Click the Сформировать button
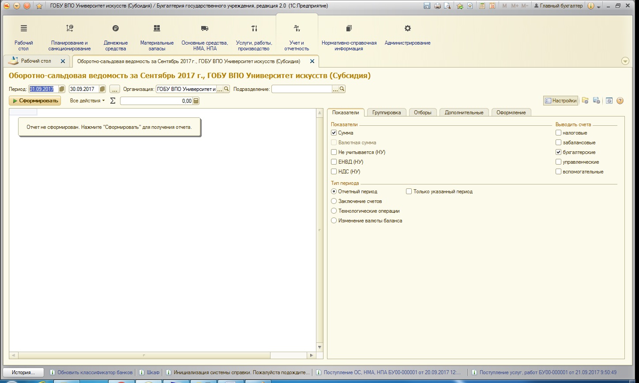The height and width of the screenshot is (383, 639). click(36, 101)
